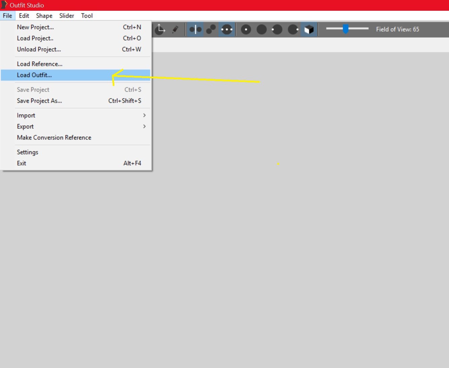Click the solid dark circle toolbar icon

click(x=262, y=30)
